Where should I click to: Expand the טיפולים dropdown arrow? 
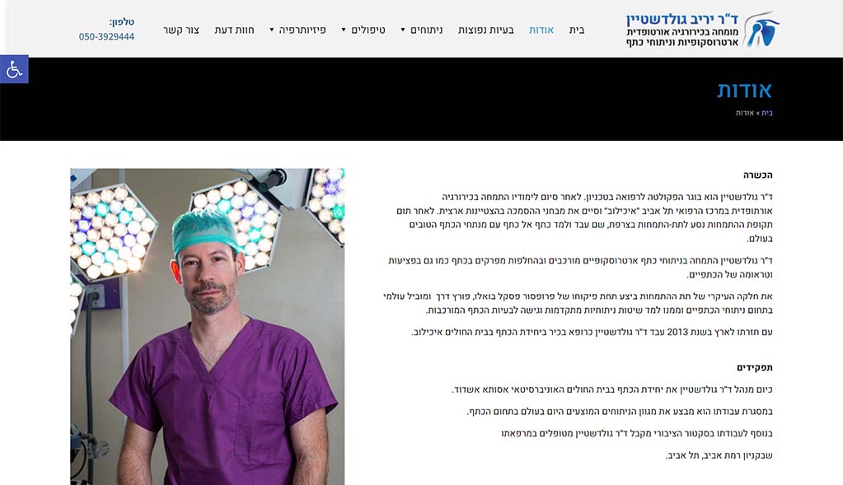point(344,30)
